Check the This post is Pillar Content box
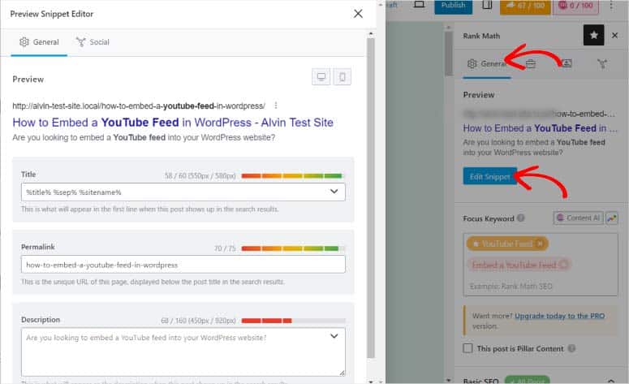 467,348
